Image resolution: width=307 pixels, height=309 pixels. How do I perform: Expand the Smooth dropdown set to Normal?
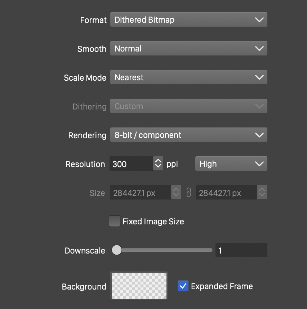[188, 49]
